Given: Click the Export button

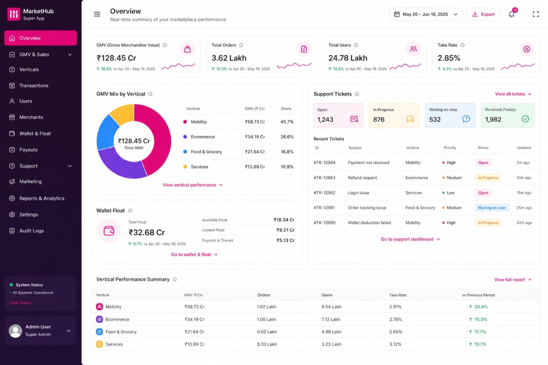Looking at the screenshot, I should (x=483, y=14).
